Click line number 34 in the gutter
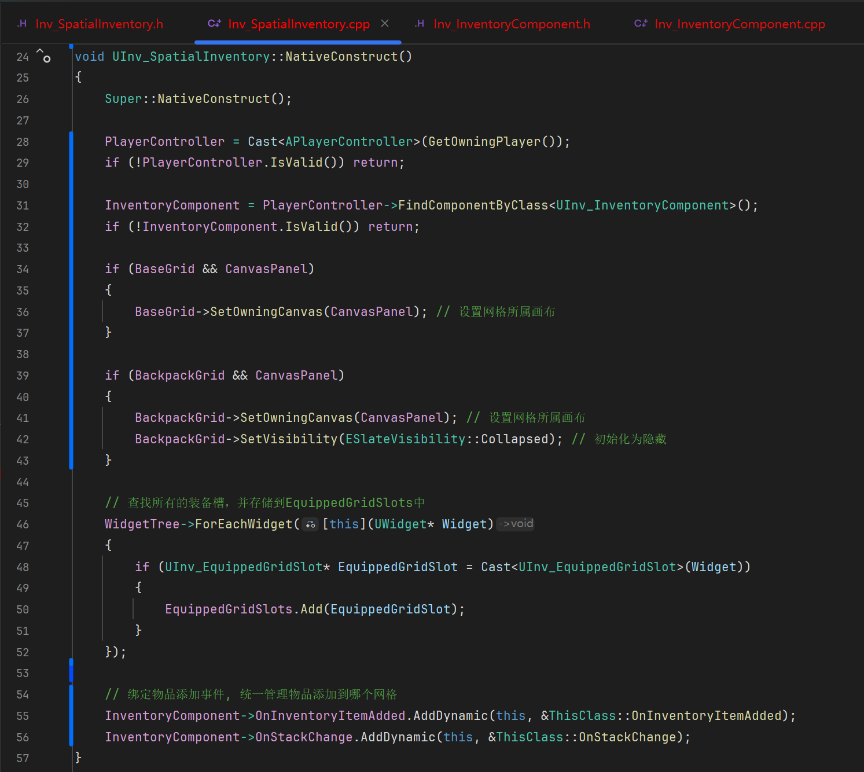The height and width of the screenshot is (772, 864). pyautogui.click(x=23, y=269)
